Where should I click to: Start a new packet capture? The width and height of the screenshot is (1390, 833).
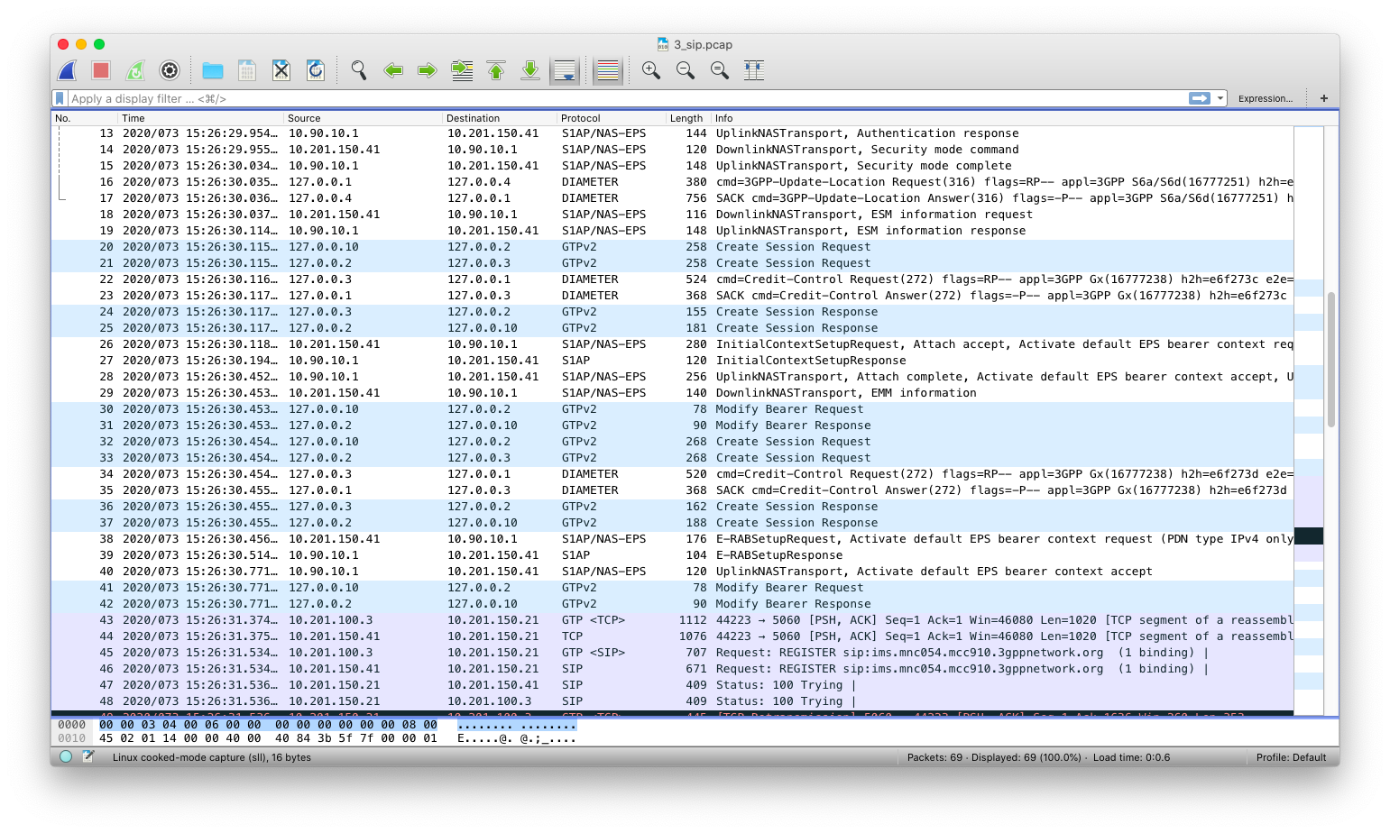coord(66,70)
